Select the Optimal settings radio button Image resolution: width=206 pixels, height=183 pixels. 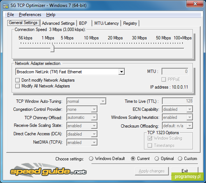157,159
